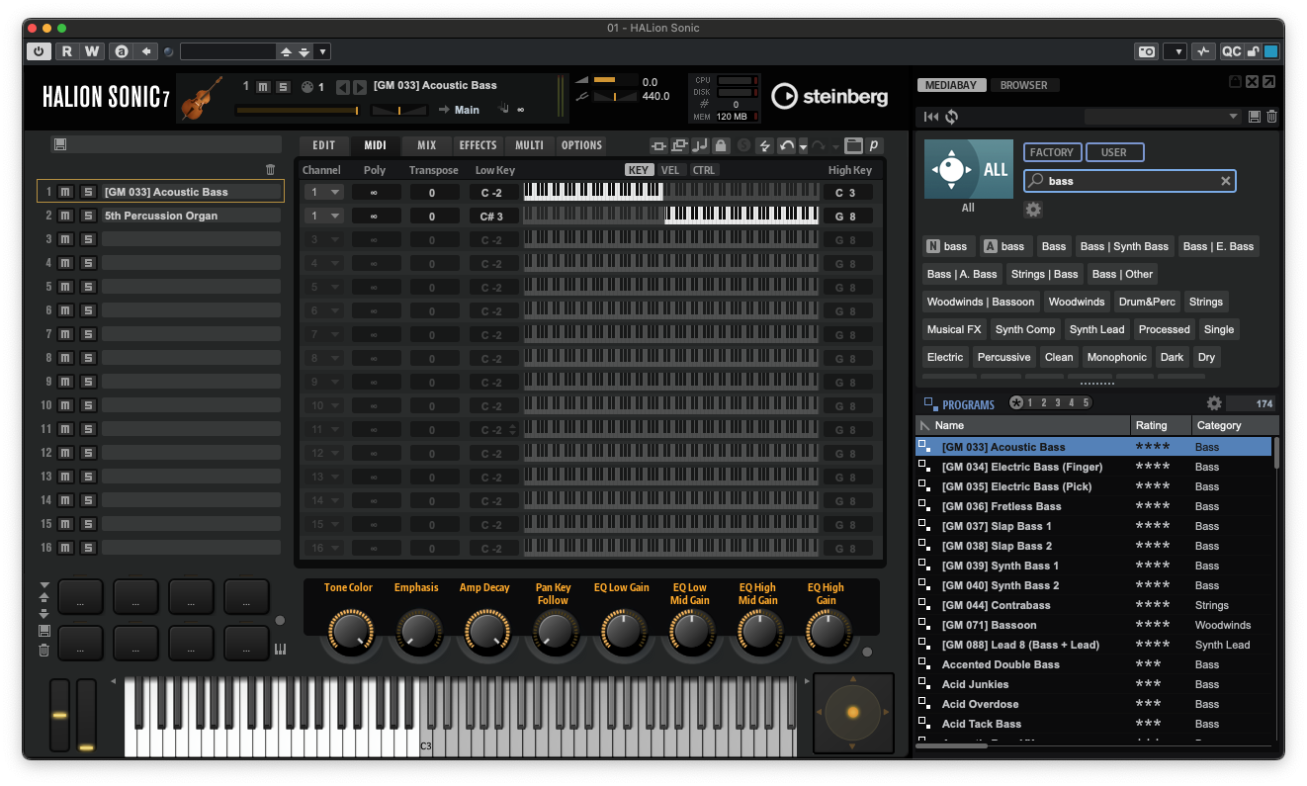Screen dimensions: 1307x786
Task: Click the italic p icon in the toolbar
Action: click(x=874, y=145)
